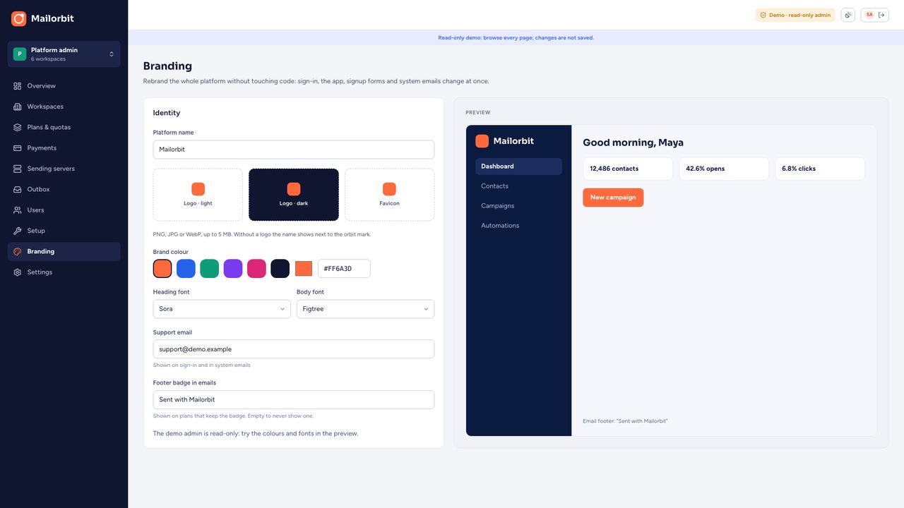Click the New campaign button
This screenshot has height=508, width=904.
613,198
